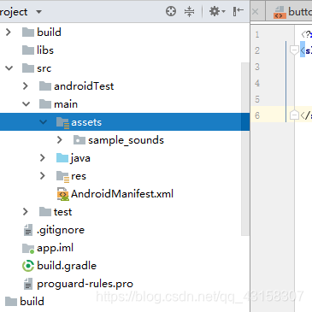Viewport: 312px width, 312px height.
Task: Click line number 1 in gutter
Action: (257, 34)
